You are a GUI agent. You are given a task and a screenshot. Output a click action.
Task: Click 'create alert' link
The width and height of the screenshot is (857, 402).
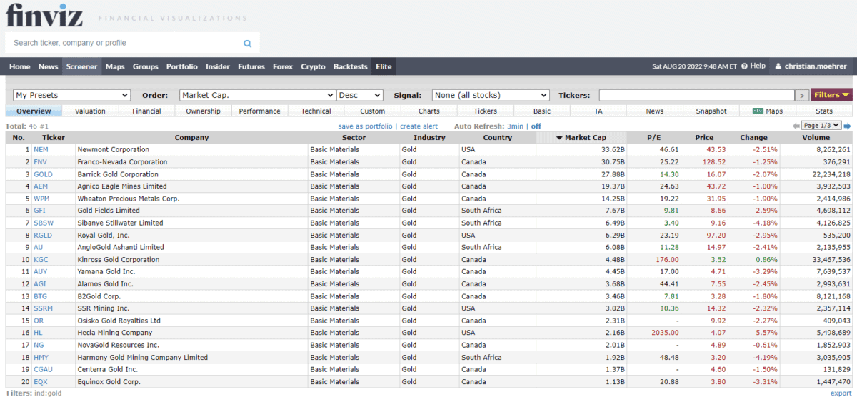[x=419, y=126]
